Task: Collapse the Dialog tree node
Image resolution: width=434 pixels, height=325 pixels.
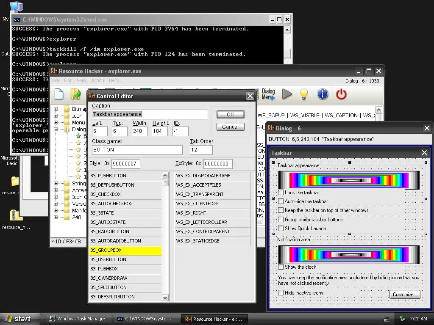Action: click(x=56, y=129)
